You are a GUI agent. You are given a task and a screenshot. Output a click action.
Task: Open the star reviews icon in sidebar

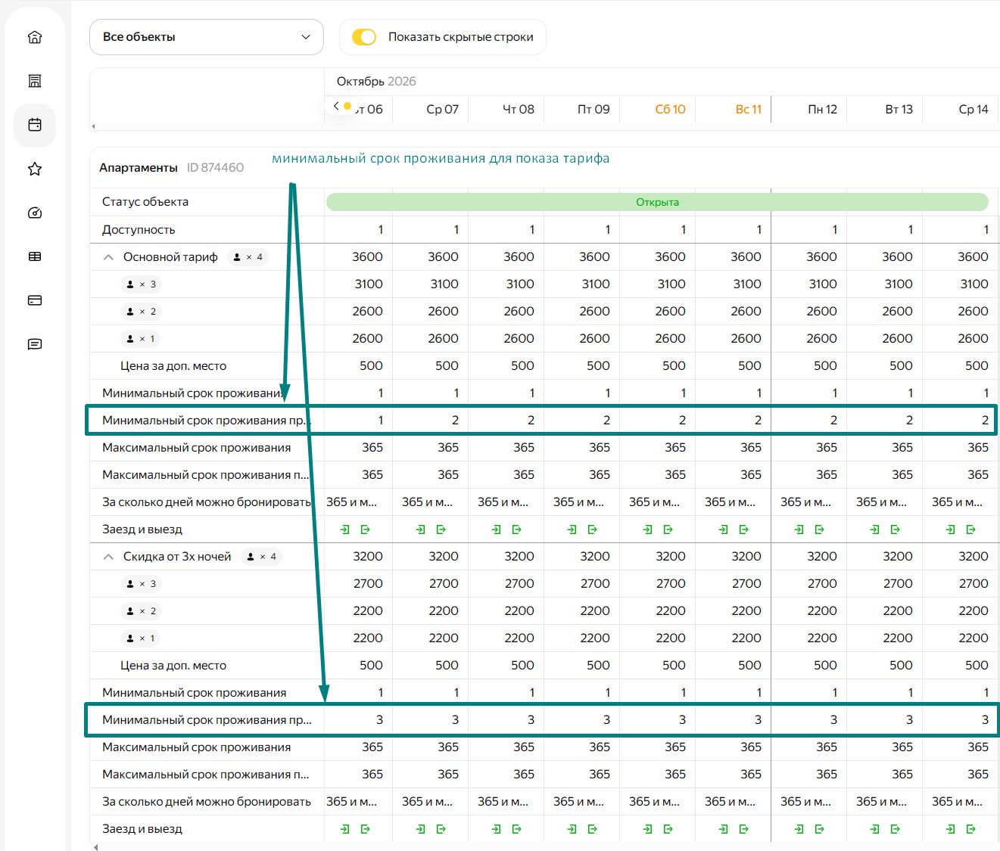pos(35,169)
